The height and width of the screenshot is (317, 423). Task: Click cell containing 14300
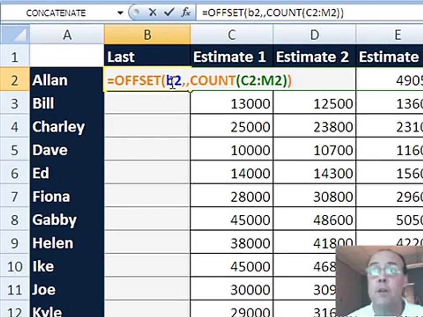coord(315,173)
